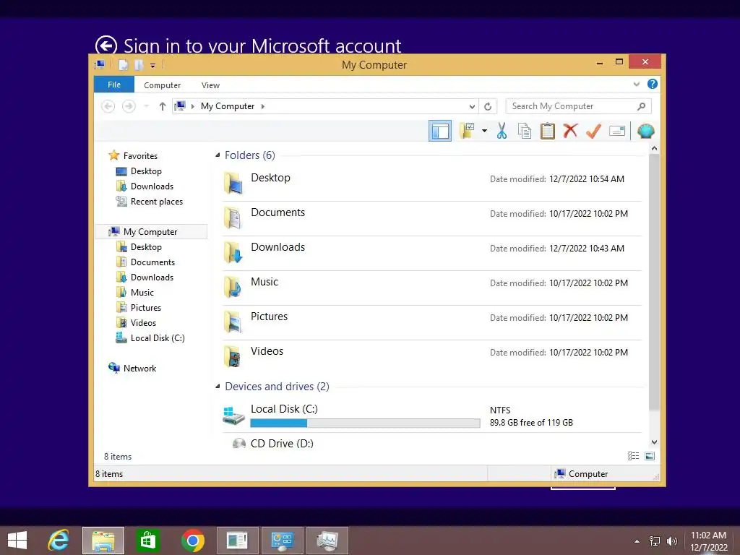Image resolution: width=740 pixels, height=555 pixels.
Task: Launch Internet Explorer from the taskbar
Action: pos(59,541)
